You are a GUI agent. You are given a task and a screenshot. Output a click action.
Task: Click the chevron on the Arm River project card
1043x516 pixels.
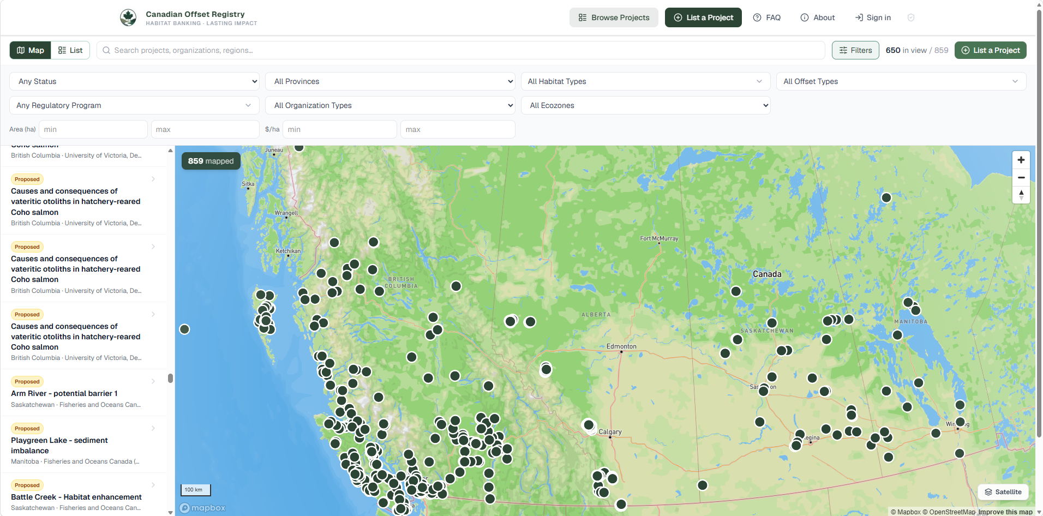(153, 381)
